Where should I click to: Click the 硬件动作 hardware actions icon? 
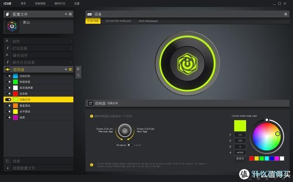tap(7, 55)
